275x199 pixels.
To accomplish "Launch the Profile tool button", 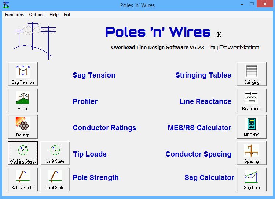I will (x=23, y=100).
